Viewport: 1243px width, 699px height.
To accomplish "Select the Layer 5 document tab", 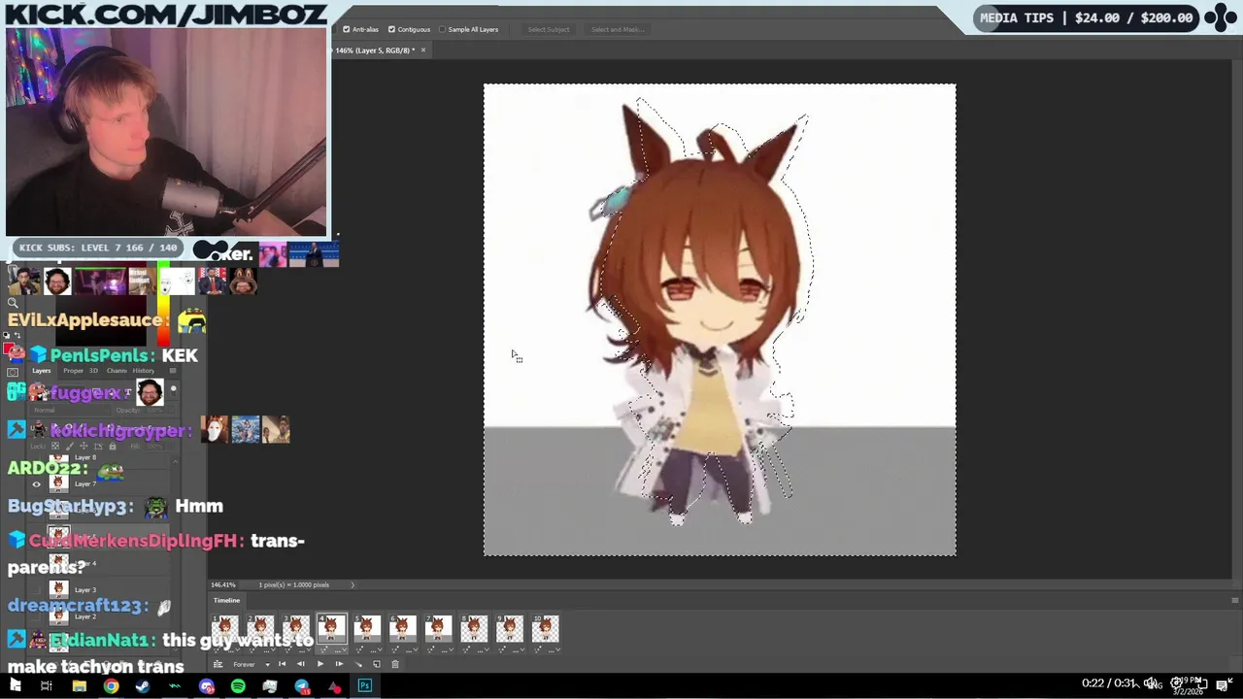I will [375, 50].
